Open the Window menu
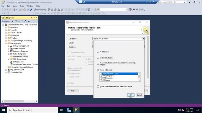Screen dimensions: 202x113 30,6
